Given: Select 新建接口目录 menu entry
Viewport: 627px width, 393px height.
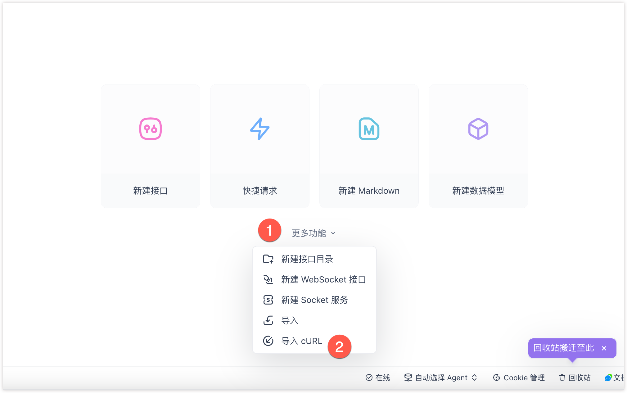Looking at the screenshot, I should tap(307, 259).
